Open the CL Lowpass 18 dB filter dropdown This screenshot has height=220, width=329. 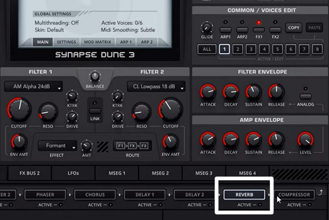point(156,86)
